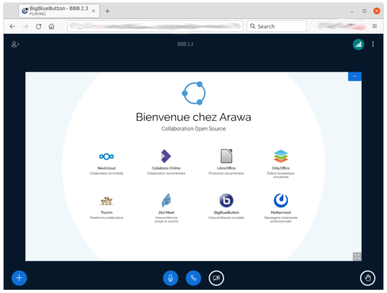Open a new browser tab
Viewport: 387px width, 293px height.
click(108, 11)
